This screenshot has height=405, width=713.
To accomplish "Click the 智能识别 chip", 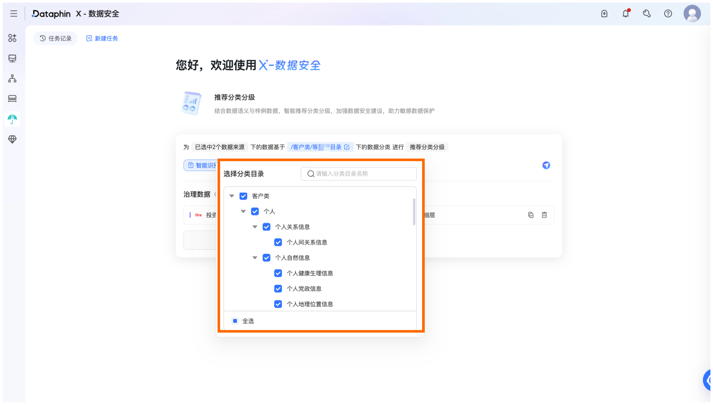I will pos(201,165).
